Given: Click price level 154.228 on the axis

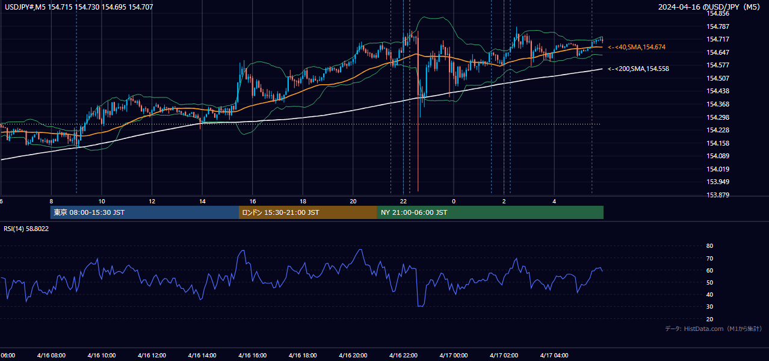Looking at the screenshot, I should (717, 130).
